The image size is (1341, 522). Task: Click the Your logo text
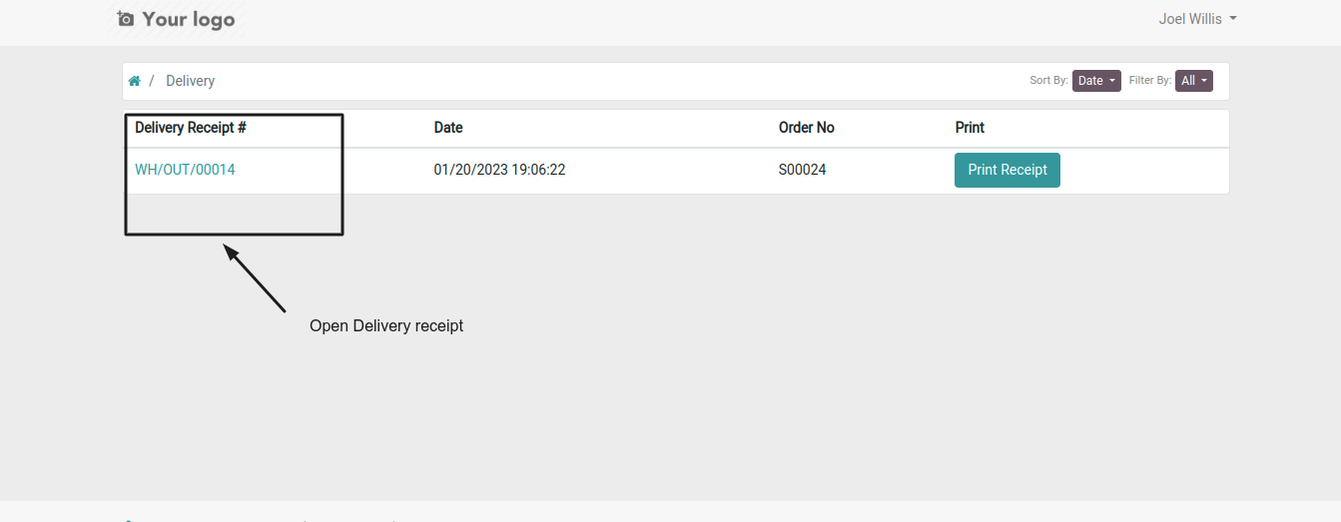(189, 19)
